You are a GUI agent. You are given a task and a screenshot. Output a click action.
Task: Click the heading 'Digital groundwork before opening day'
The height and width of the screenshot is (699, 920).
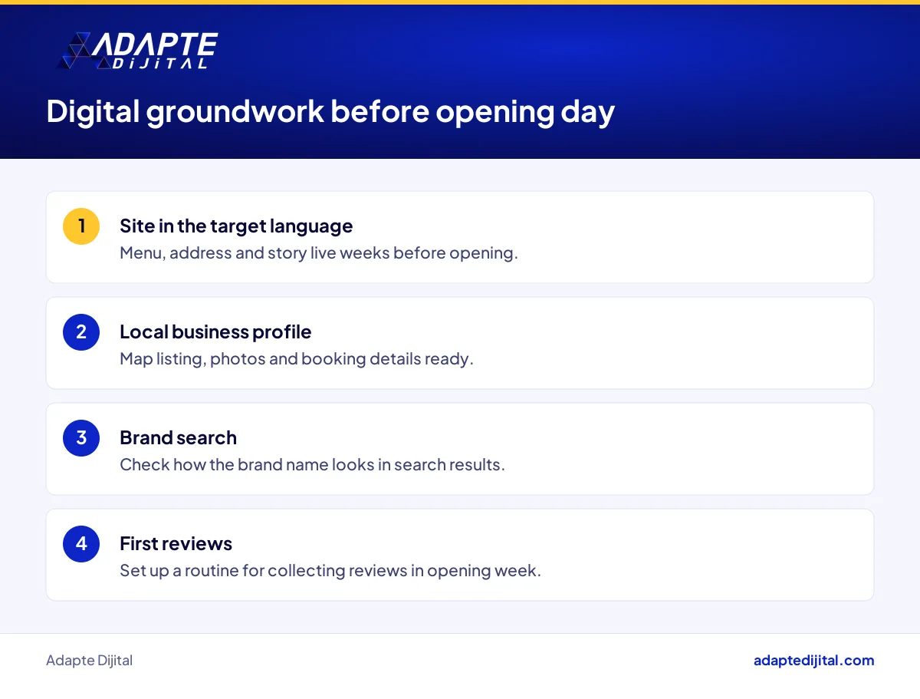pyautogui.click(x=330, y=112)
